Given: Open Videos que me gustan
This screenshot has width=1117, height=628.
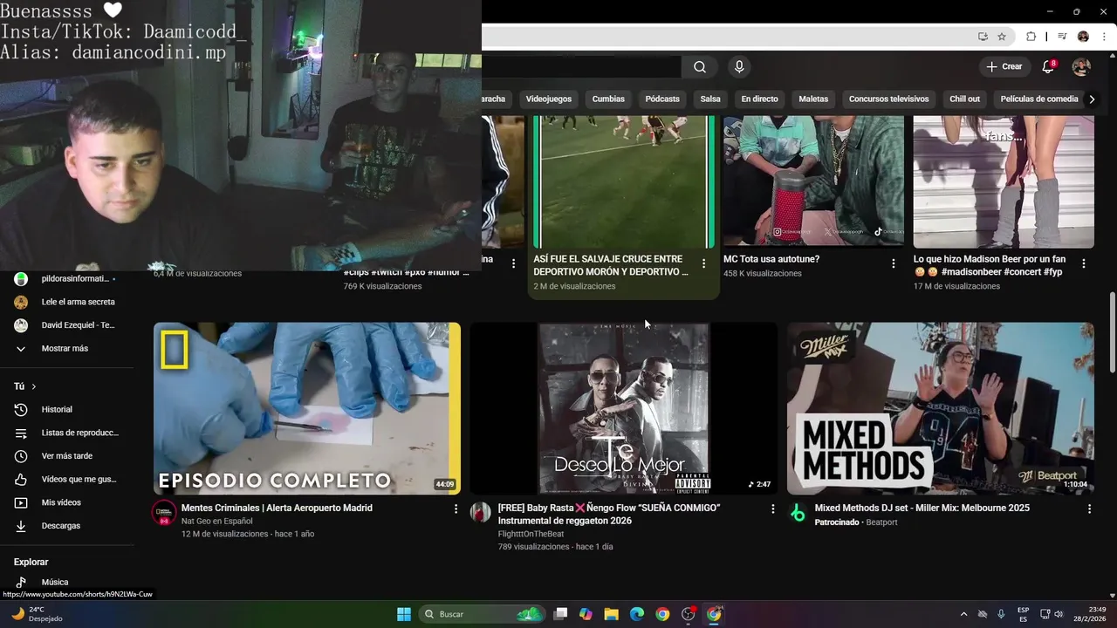Looking at the screenshot, I should (66, 479).
